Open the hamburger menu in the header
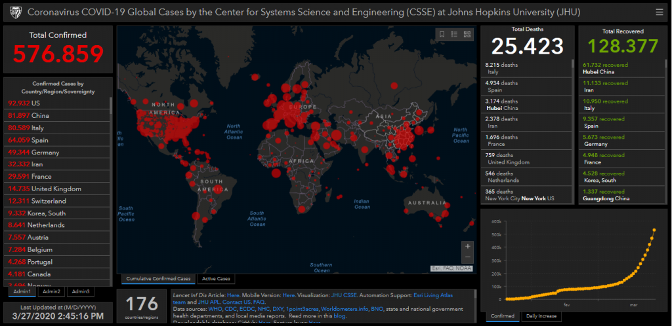Screen dimensions: 672x326 pos(659,12)
